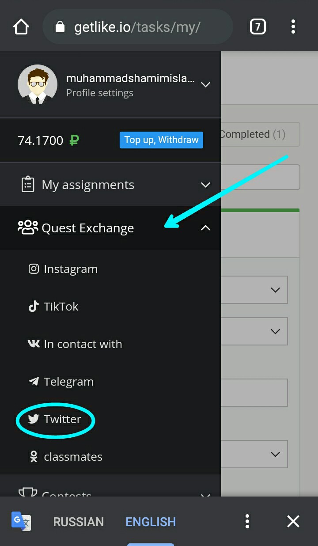Expand the profile settings chevron

205,84
